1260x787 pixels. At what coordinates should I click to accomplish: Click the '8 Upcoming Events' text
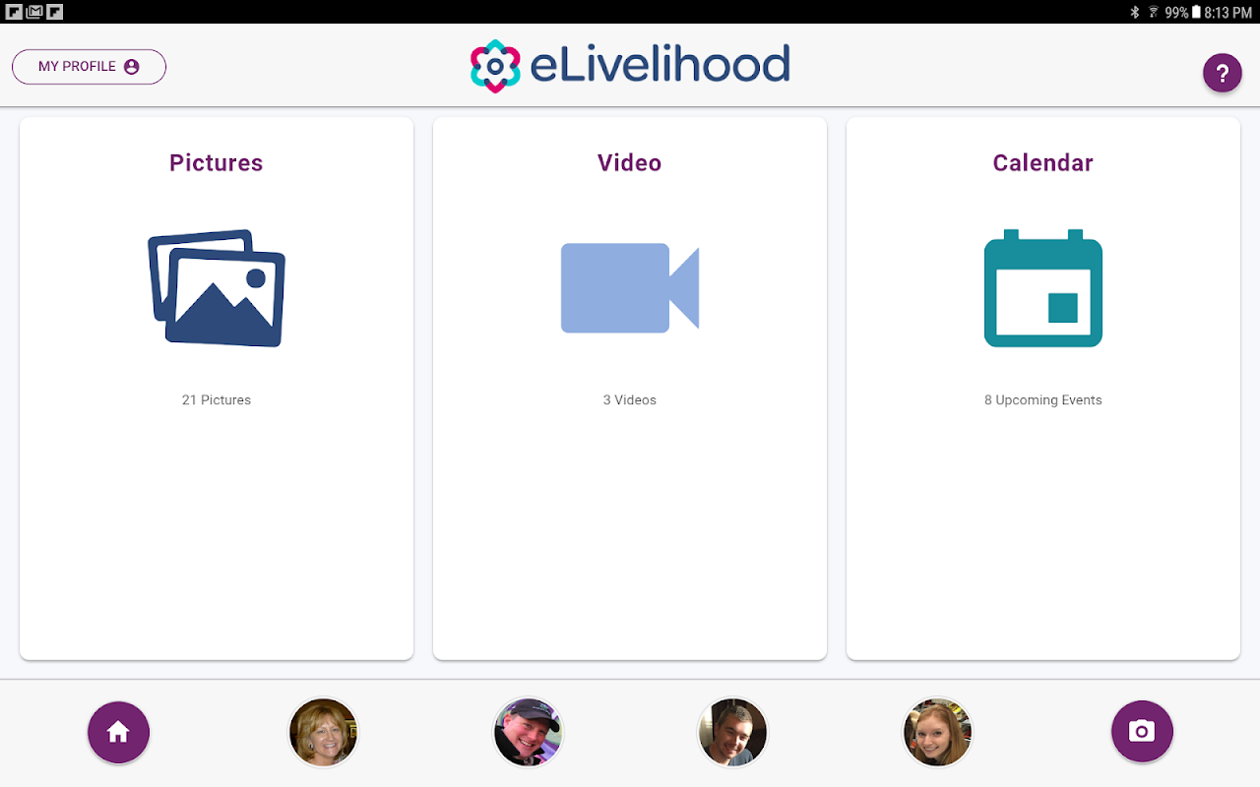pyautogui.click(x=1043, y=400)
